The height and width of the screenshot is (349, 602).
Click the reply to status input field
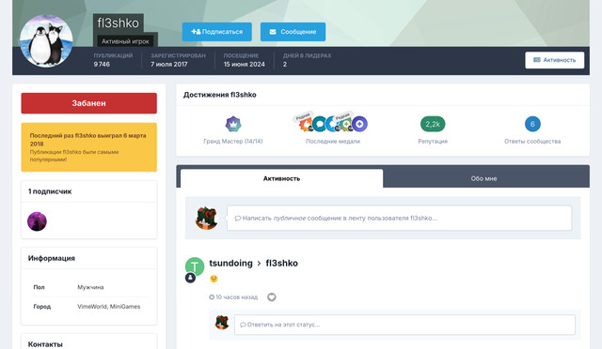pyautogui.click(x=405, y=325)
